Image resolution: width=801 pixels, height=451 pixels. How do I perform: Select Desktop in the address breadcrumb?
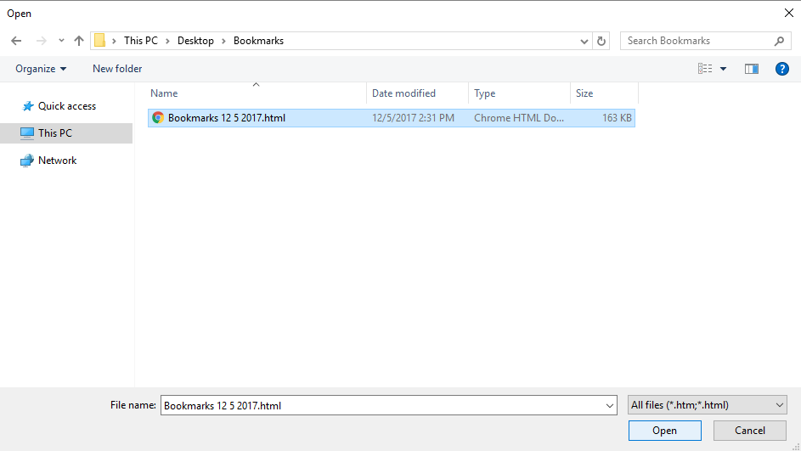pyautogui.click(x=195, y=41)
